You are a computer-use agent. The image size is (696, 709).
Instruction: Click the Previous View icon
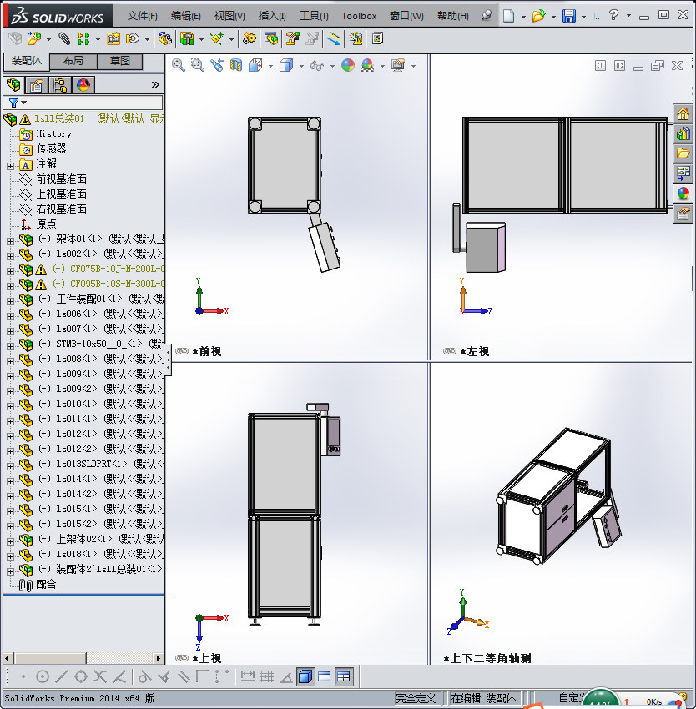pos(217,66)
